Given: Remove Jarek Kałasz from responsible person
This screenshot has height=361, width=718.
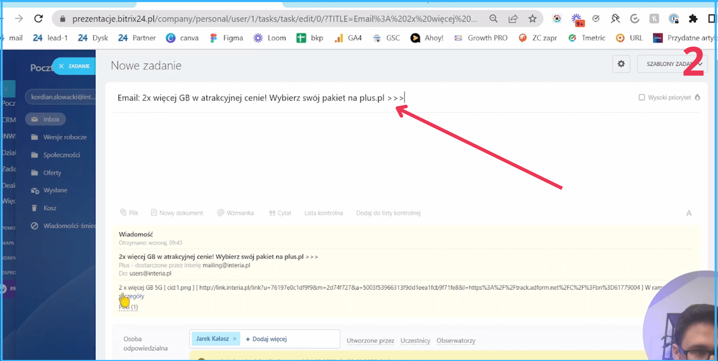Looking at the screenshot, I should pos(235,339).
